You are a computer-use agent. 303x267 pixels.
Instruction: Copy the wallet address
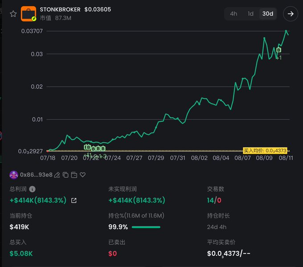[x=66, y=175]
